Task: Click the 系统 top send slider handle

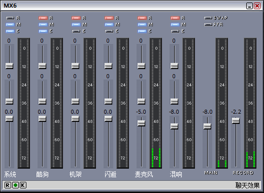Action: click(9, 66)
